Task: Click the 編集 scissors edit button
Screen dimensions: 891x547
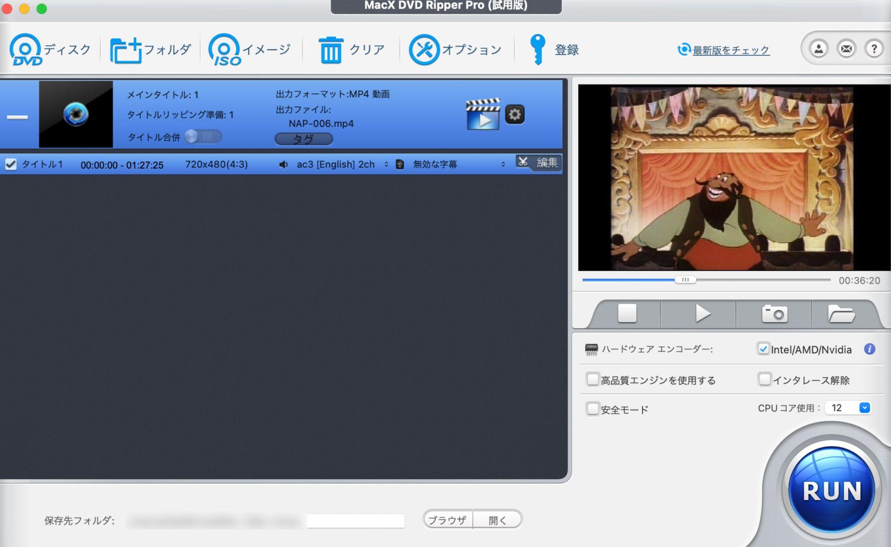Action: (x=539, y=163)
